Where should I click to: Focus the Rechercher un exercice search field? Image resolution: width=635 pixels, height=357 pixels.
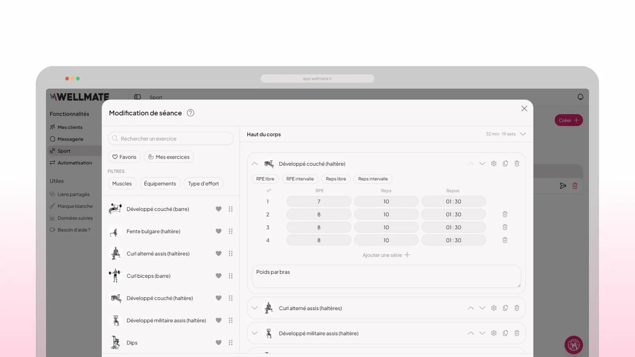point(171,138)
